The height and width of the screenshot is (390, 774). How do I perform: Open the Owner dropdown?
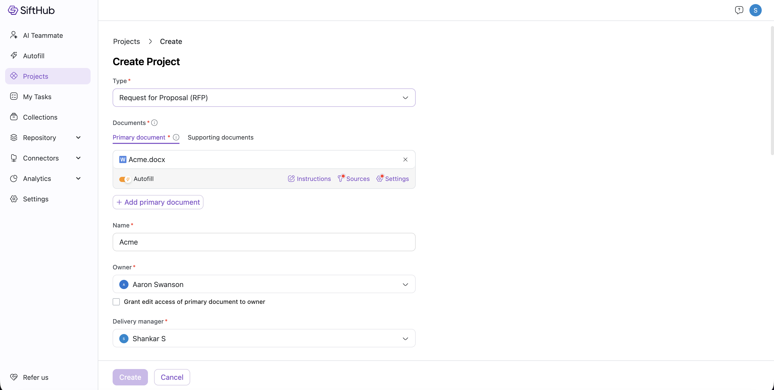pos(264,284)
